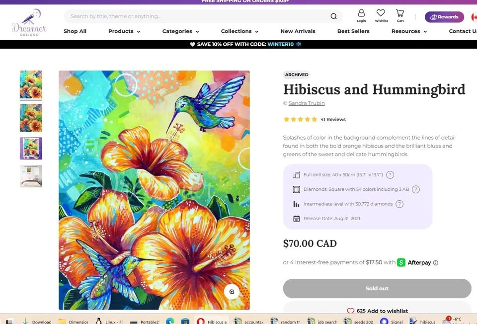Open Microsoft Edge in the taskbar
This screenshot has width=477, height=324.
(x=170, y=321)
